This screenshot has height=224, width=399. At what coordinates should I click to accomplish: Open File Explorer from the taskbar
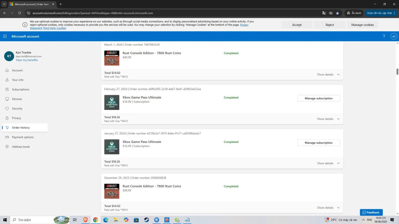coord(116,220)
